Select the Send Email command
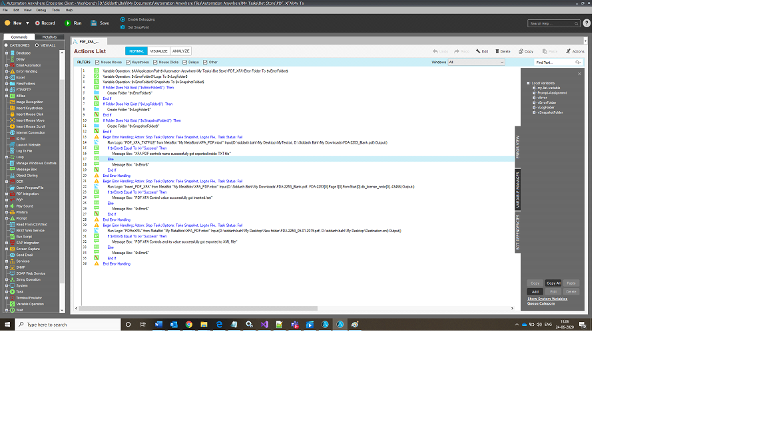Image resolution: width=767 pixels, height=431 pixels. 24,255
